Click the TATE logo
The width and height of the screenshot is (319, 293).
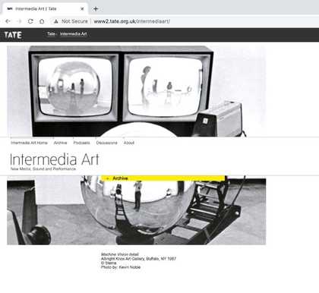click(13, 35)
